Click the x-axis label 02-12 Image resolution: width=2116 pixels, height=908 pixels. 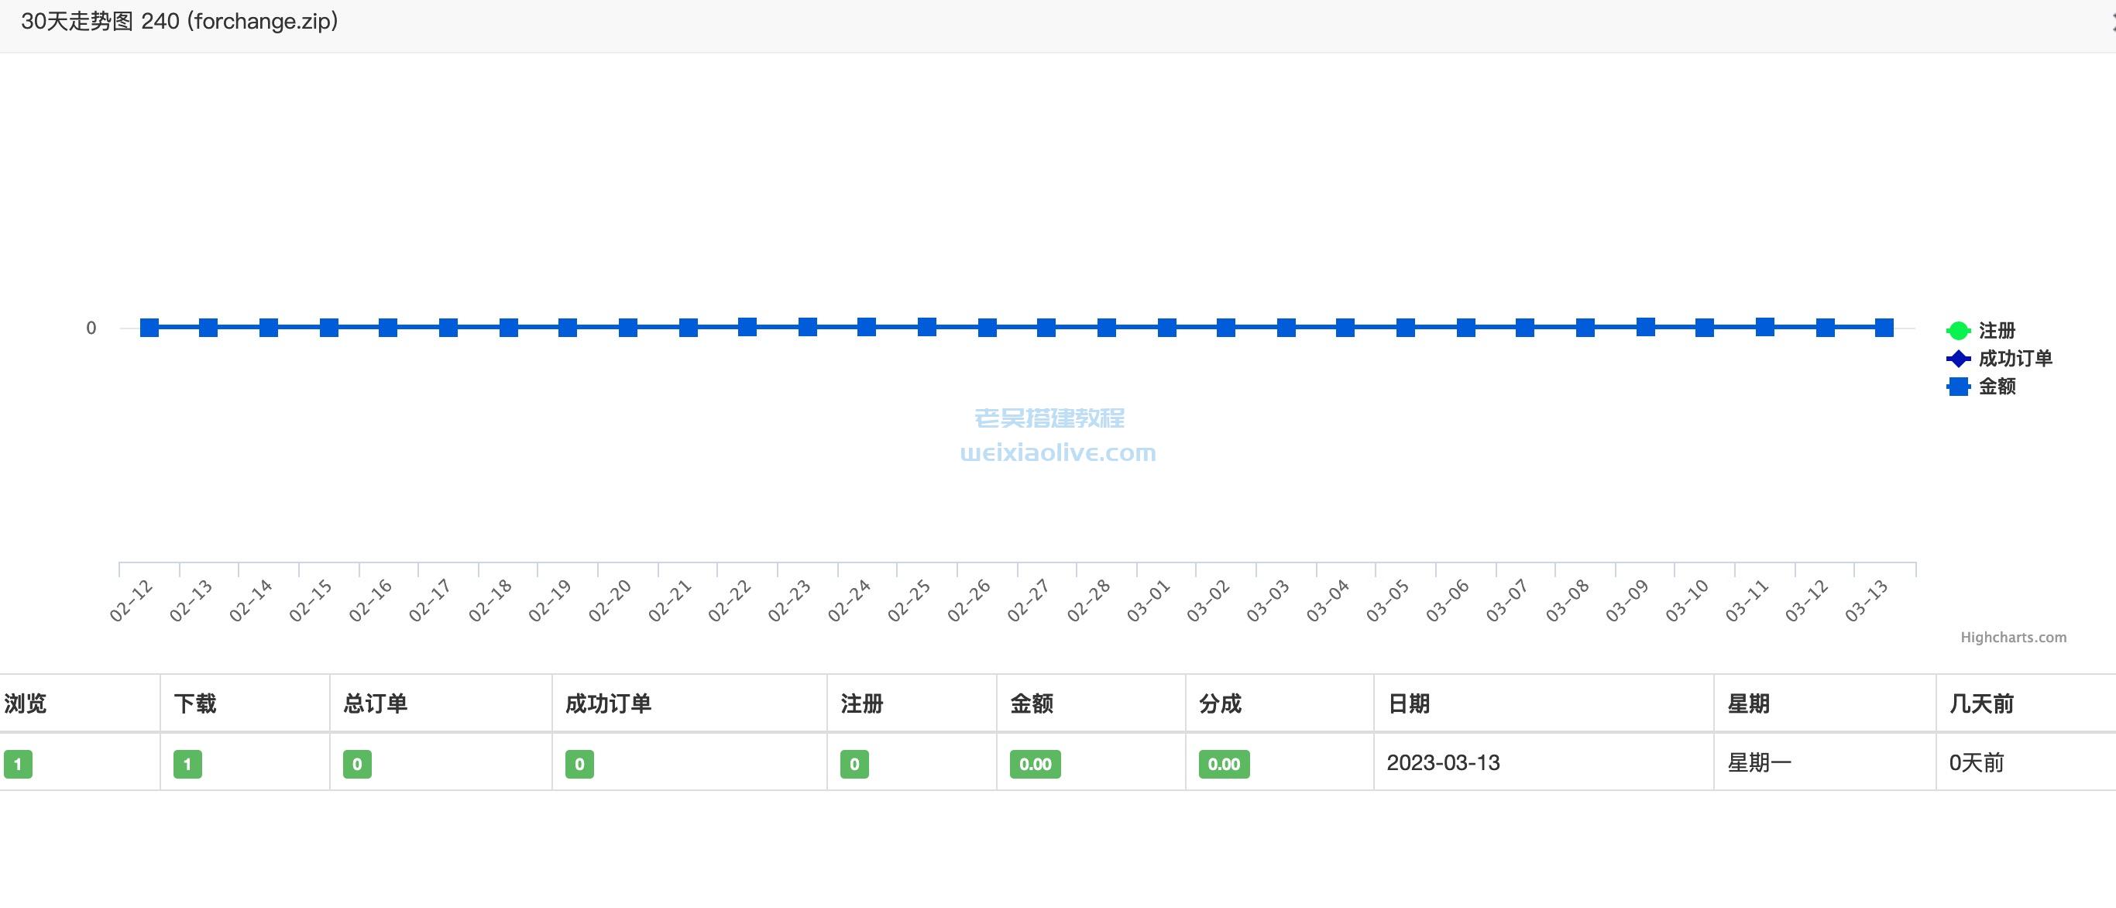[x=132, y=600]
